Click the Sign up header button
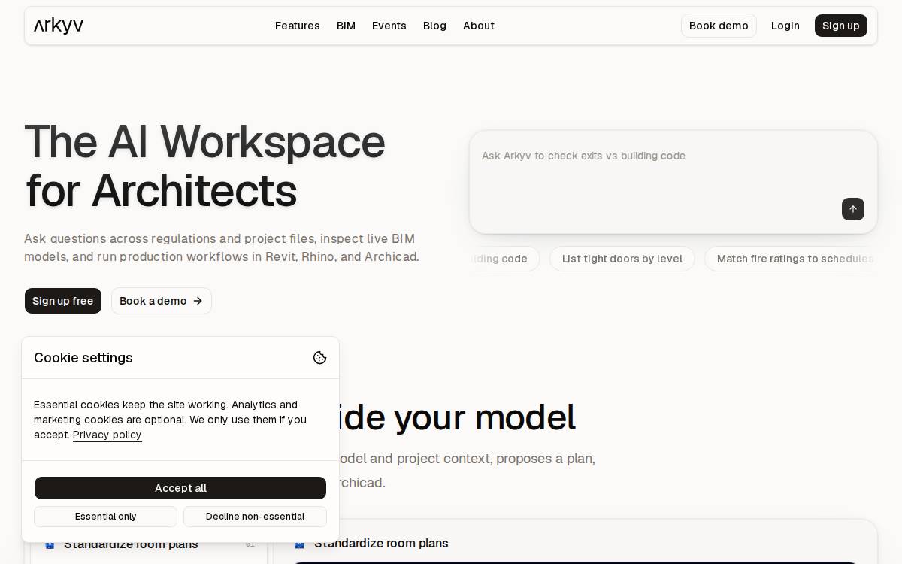Viewport: 902px width, 564px height. coord(841,26)
